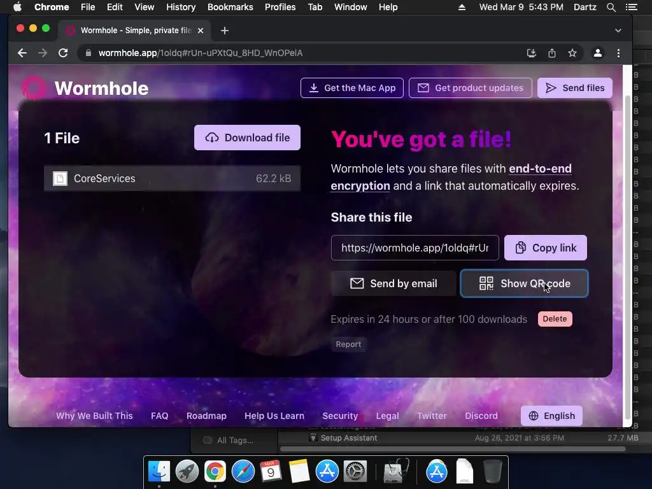Open the Chrome menu in menu bar

click(52, 7)
